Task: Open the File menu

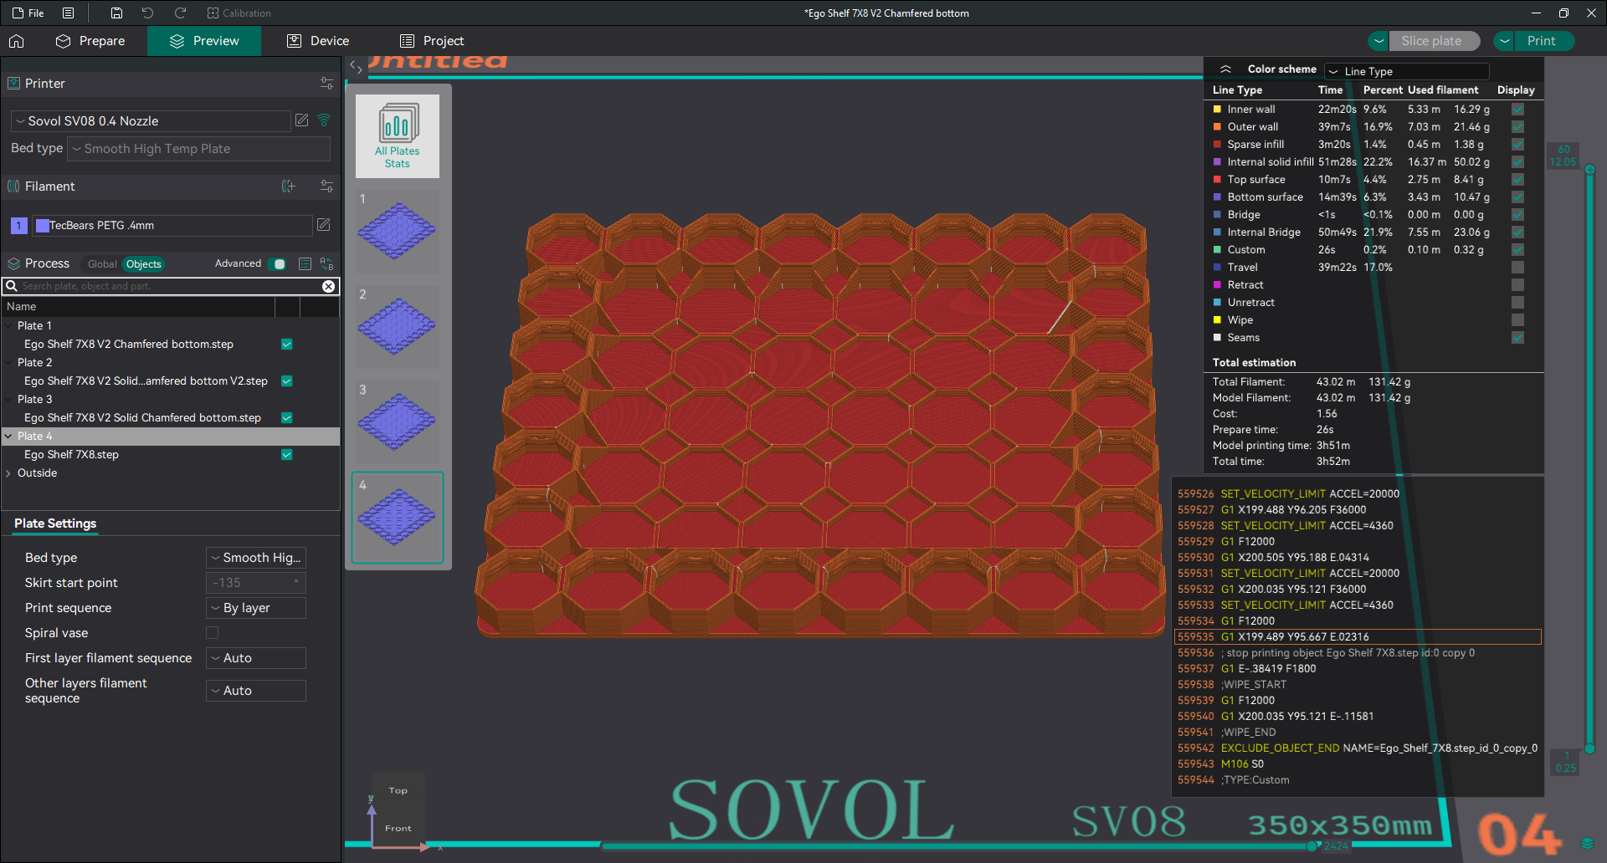Action: 28,13
